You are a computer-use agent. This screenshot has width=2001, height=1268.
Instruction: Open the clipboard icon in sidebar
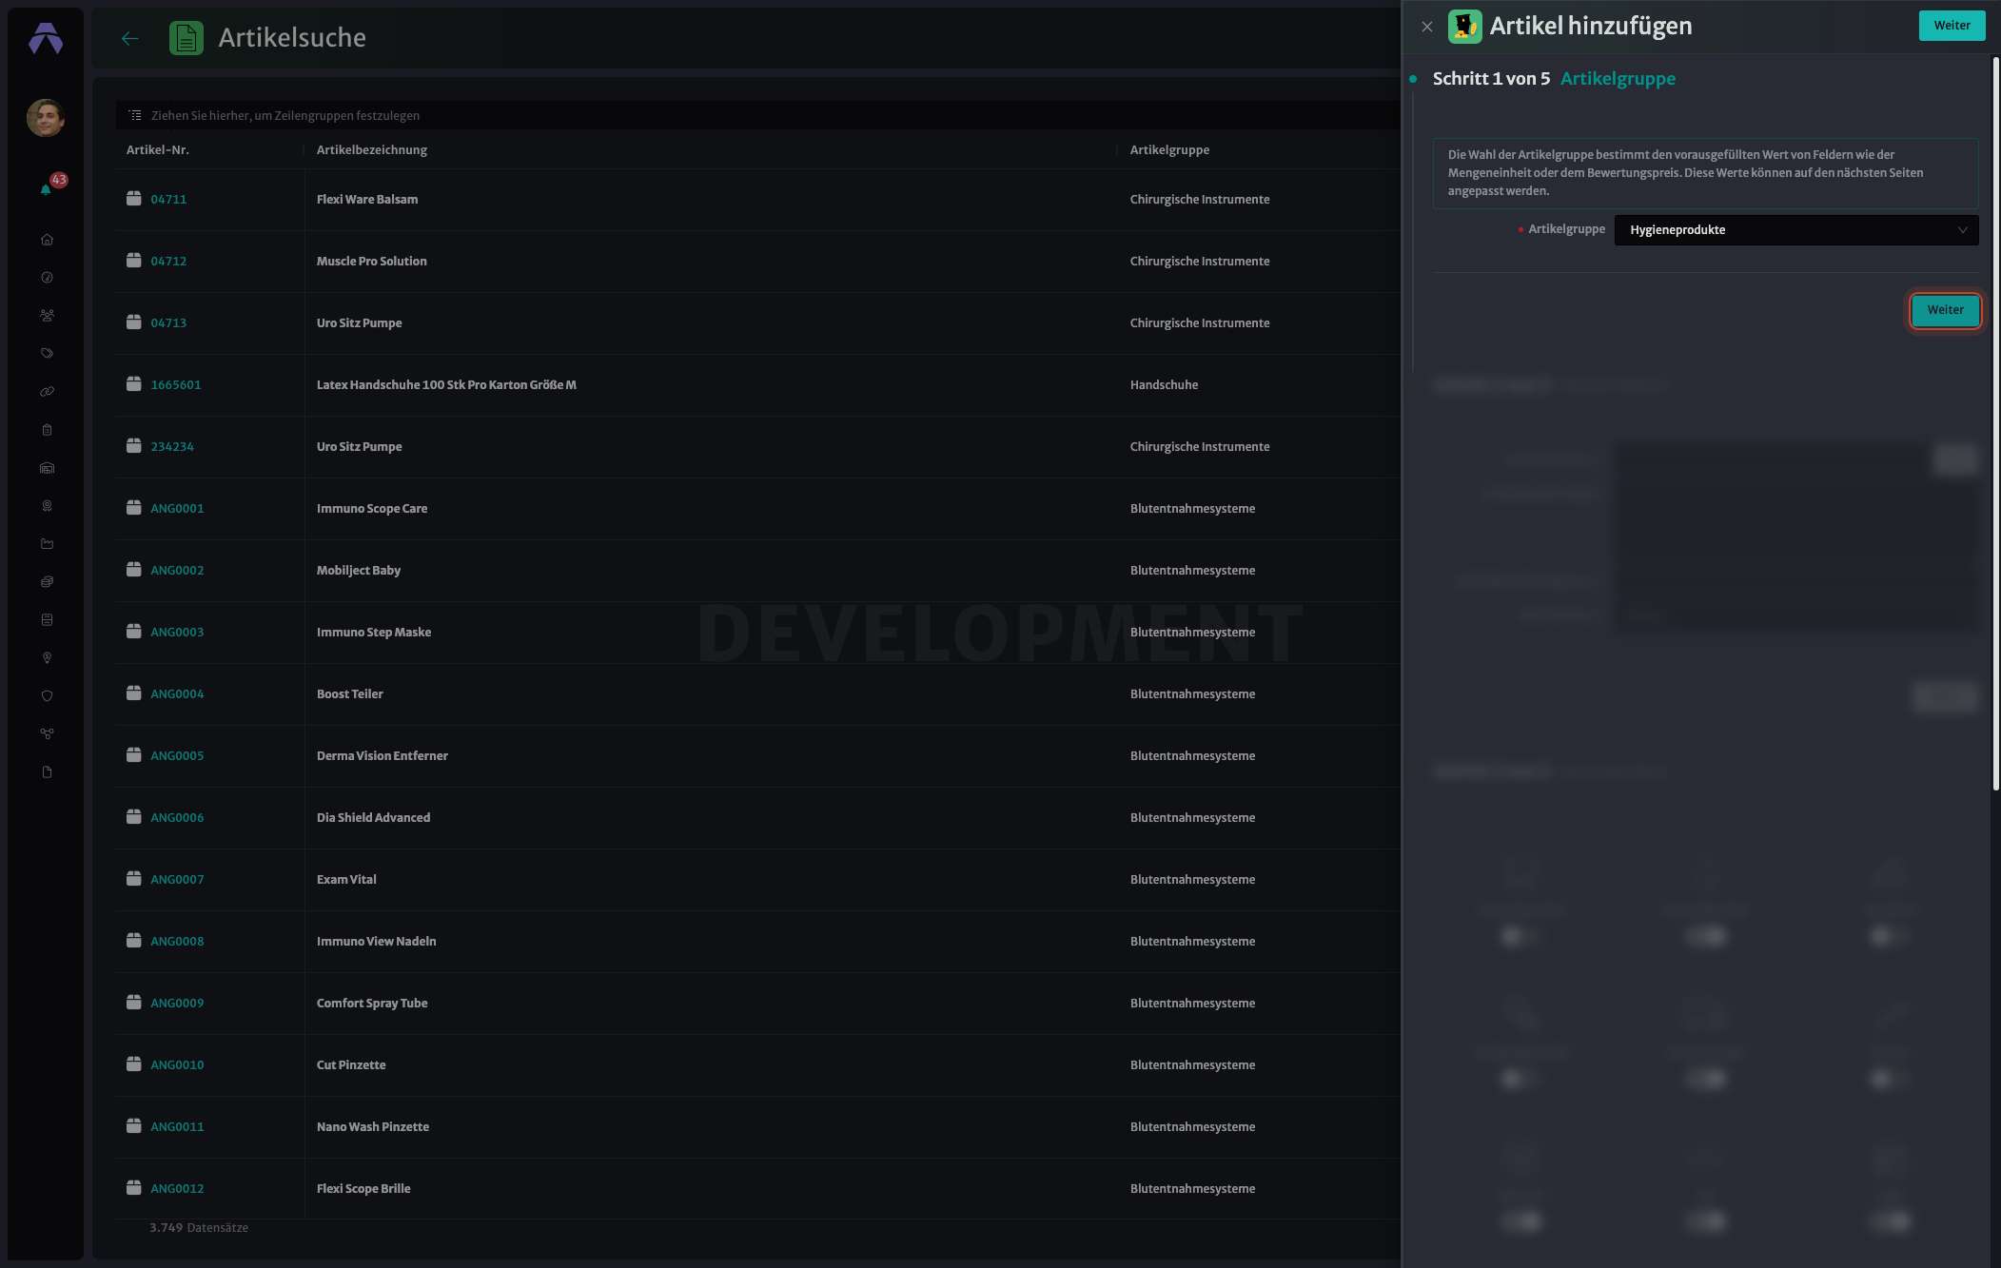[x=47, y=430]
